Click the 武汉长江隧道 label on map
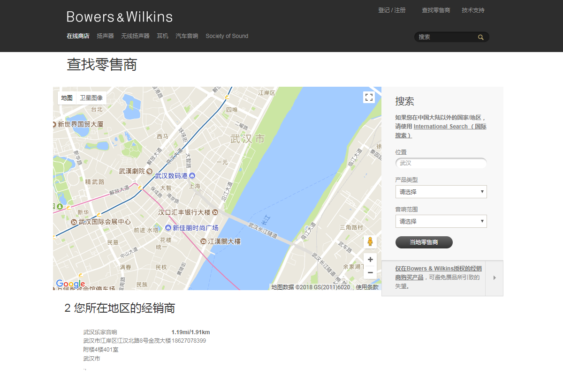This screenshot has width=563, height=375. (263, 230)
